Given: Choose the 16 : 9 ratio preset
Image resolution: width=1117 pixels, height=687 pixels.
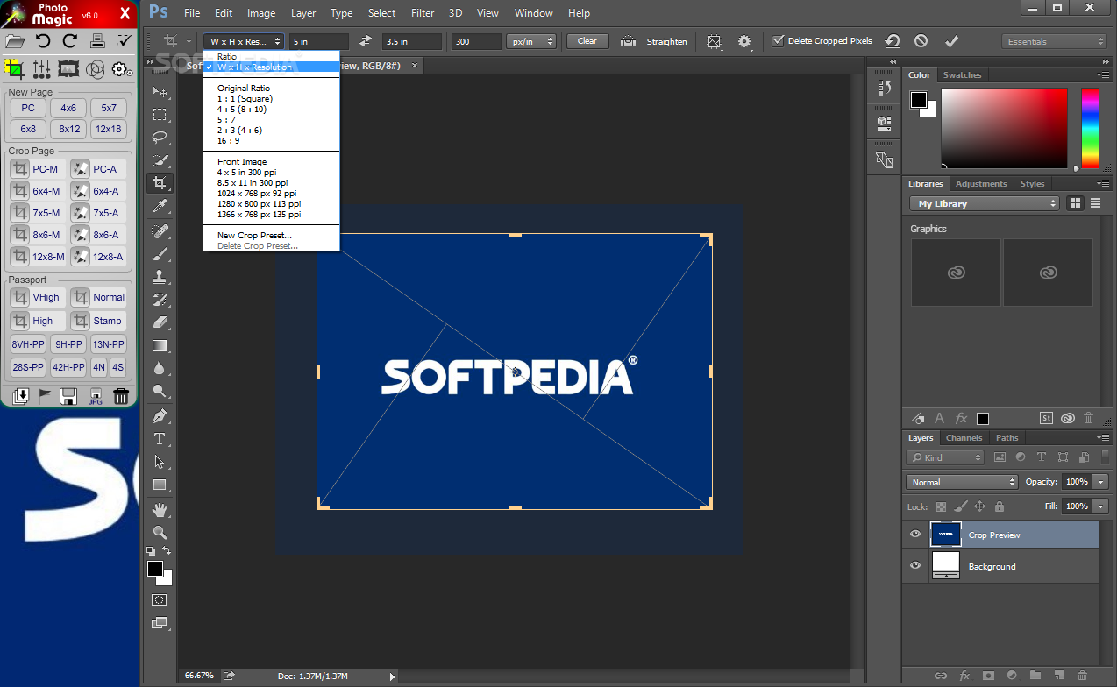Looking at the screenshot, I should [228, 140].
